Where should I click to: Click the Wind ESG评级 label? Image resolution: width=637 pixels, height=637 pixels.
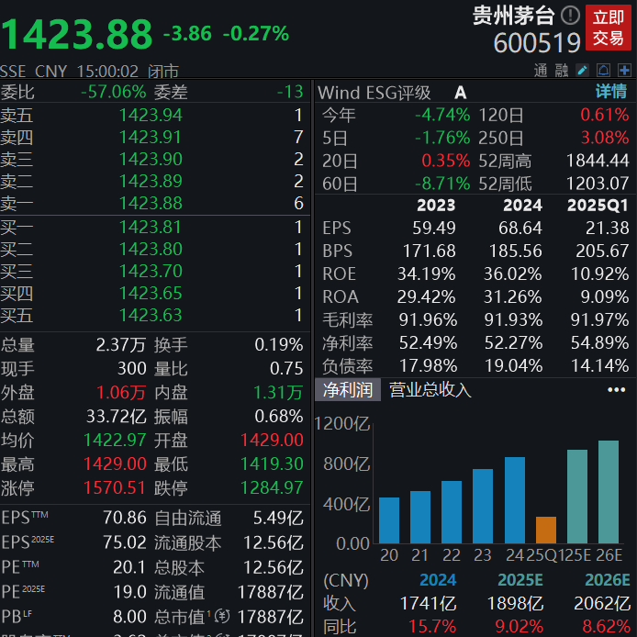(x=374, y=93)
